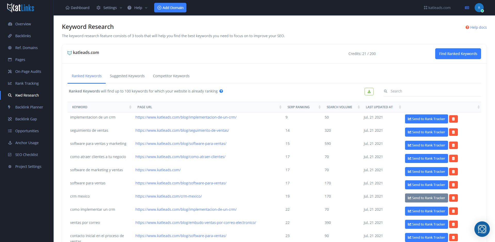
Task: Open the katleads.com homepage URL link
Action: click(x=158, y=170)
